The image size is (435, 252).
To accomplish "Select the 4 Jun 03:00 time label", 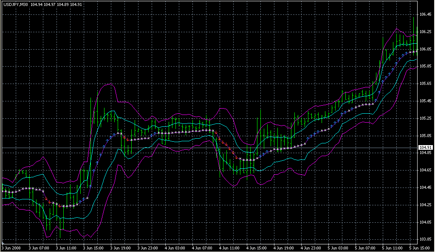I will click(x=175, y=248).
